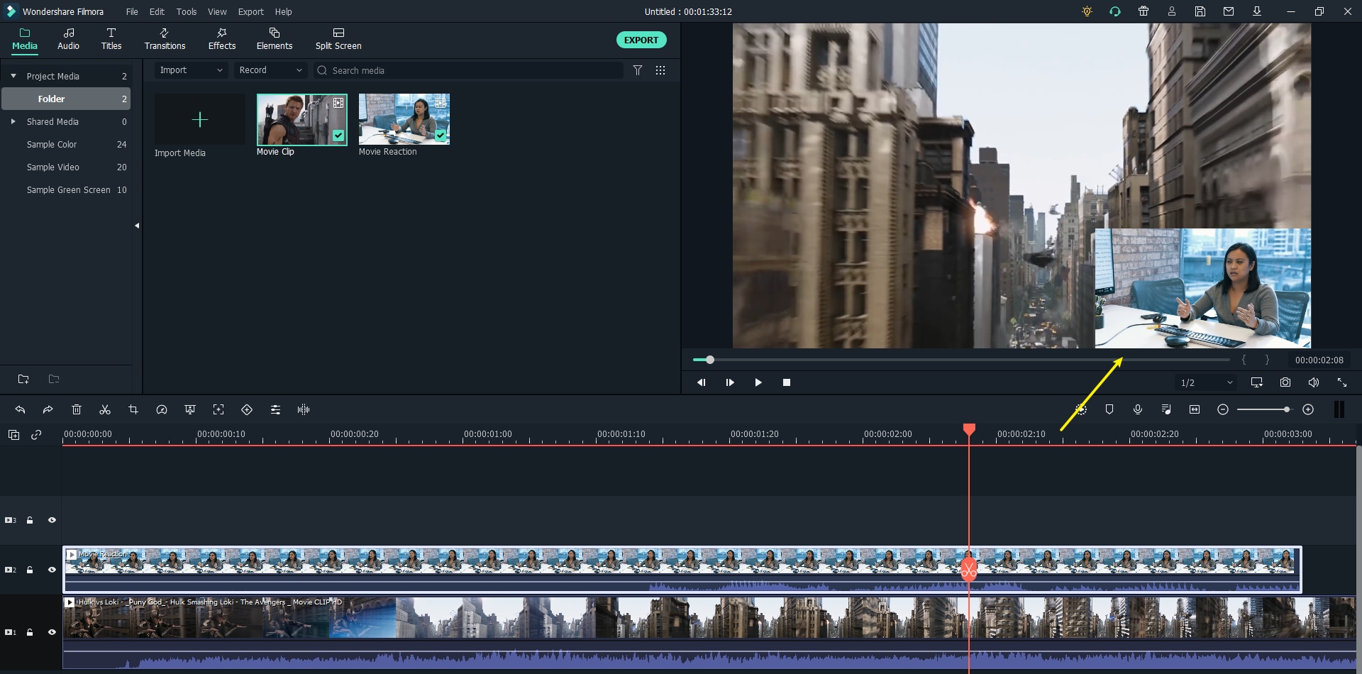Open the Speed control tool
Screen dimensions: 1362x674
(x=162, y=409)
